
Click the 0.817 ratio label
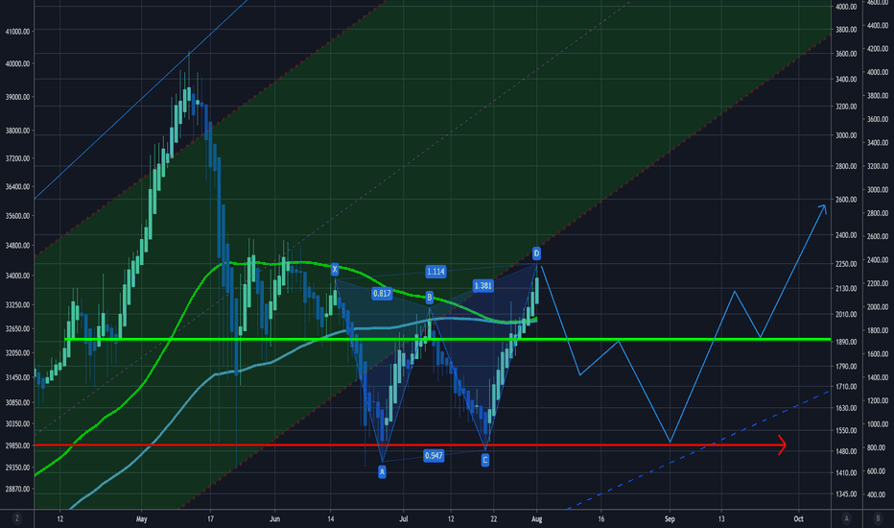382,294
